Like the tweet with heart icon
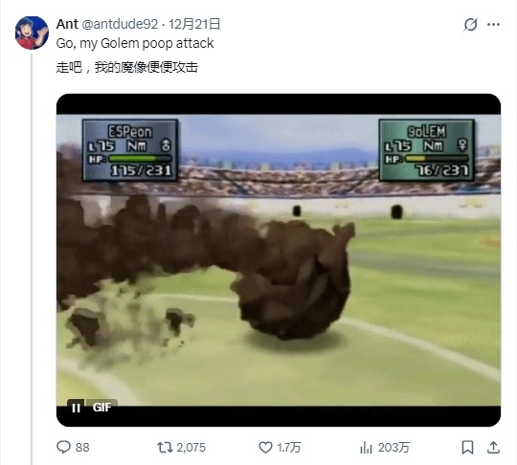Image resolution: width=517 pixels, height=465 pixels. click(x=265, y=447)
